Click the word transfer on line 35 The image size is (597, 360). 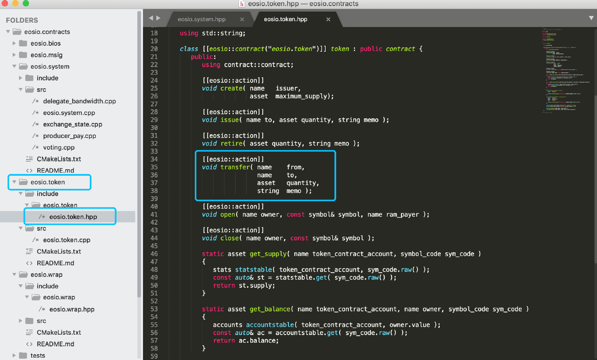235,167
